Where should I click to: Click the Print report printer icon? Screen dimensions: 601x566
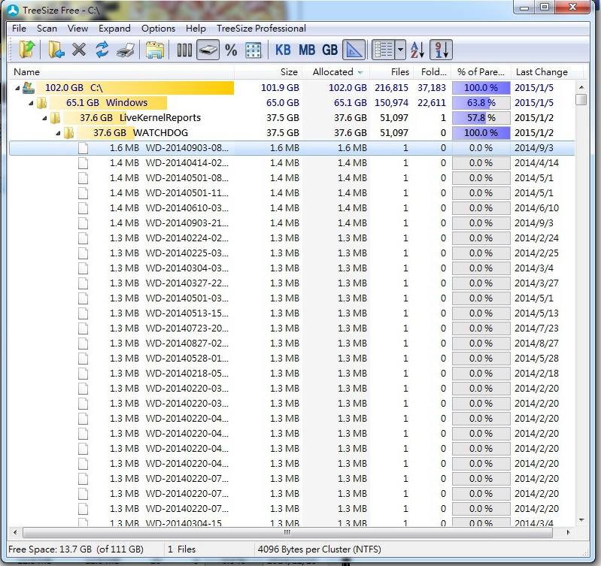point(127,50)
